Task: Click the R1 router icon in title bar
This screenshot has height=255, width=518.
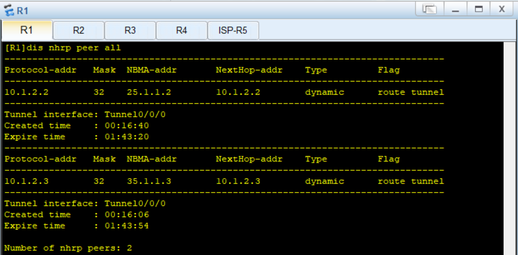Action: coord(10,11)
